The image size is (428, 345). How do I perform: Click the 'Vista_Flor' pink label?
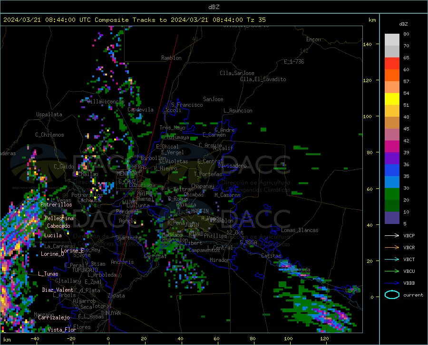[62, 330]
